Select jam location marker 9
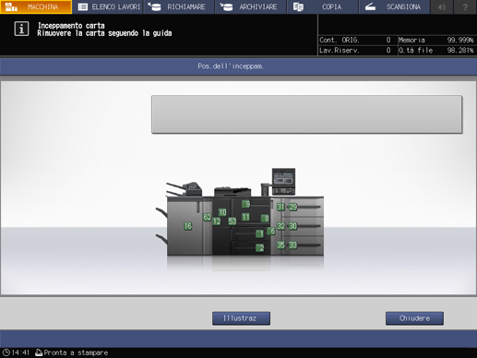477x358 pixels. point(246,204)
